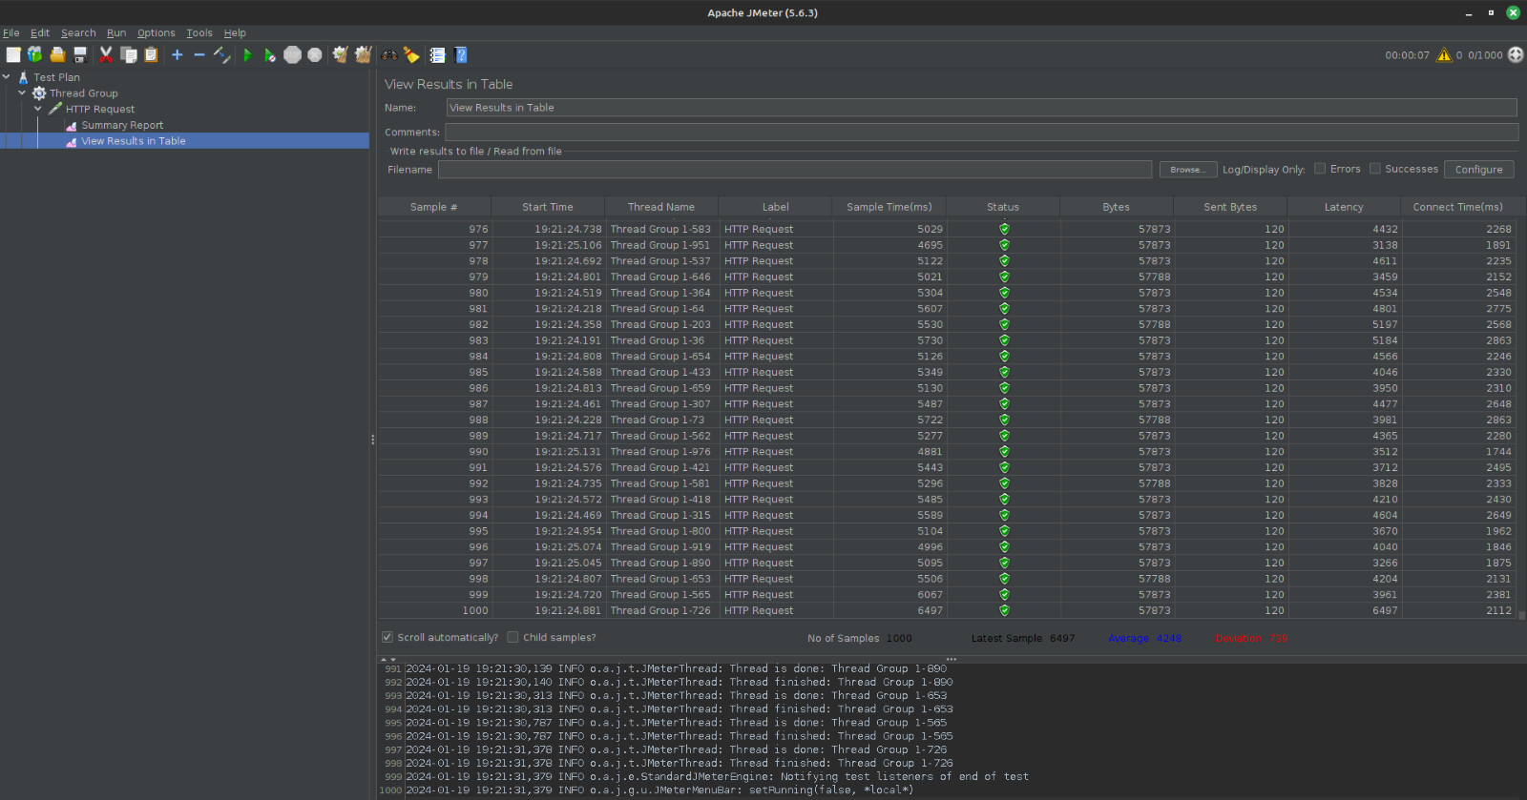
Task: Collapse the HTTP Request node
Action: [38, 109]
